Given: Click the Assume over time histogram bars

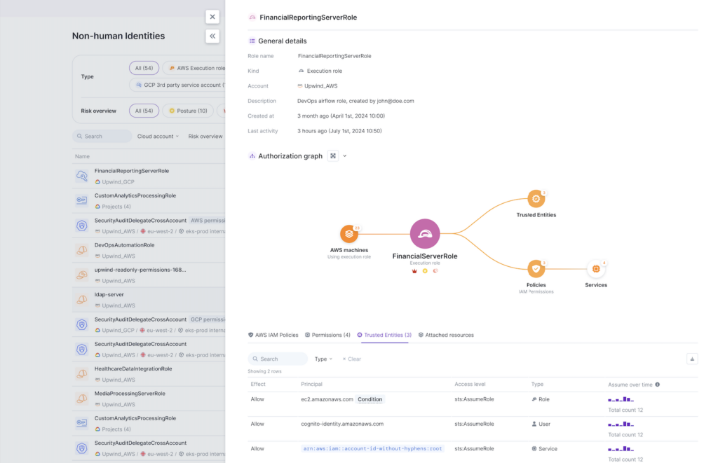Looking at the screenshot, I should 621,399.
